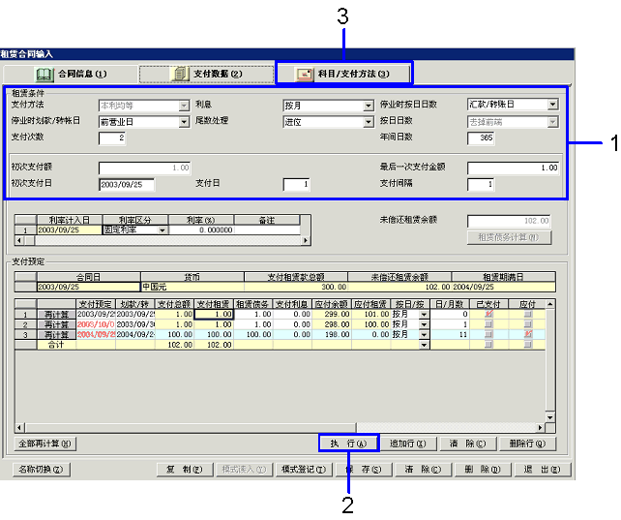Open row 1 按月 dropdown in payment table
The image size is (621, 520).
pos(424,315)
